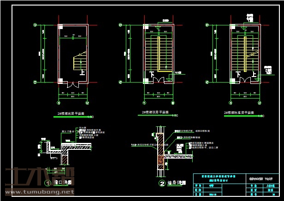The width and height of the screenshot is (284, 201).
Task: Click the 下 direction label in top-floor plan
Action: click(x=151, y=74)
